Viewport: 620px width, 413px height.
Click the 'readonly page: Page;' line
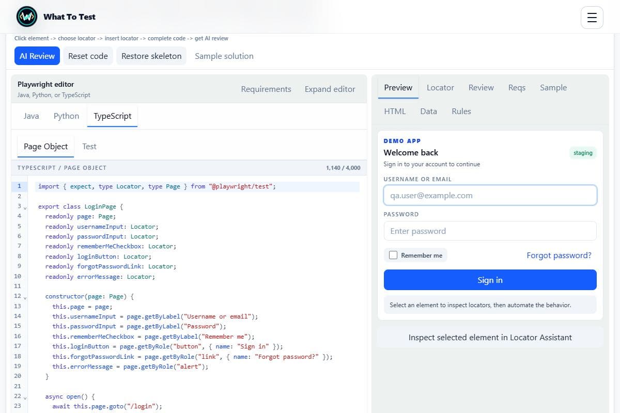(81, 216)
